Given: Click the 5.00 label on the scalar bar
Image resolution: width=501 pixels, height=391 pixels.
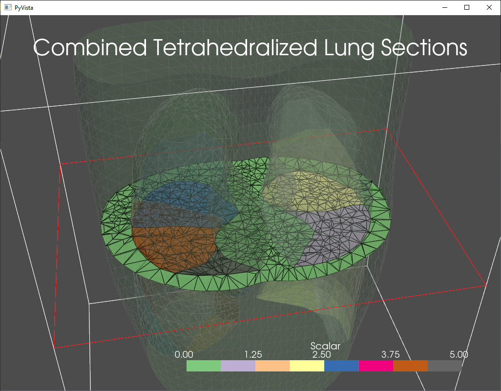Looking at the screenshot, I should (x=459, y=354).
